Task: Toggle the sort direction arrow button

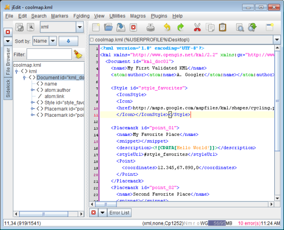Action: (68, 41)
